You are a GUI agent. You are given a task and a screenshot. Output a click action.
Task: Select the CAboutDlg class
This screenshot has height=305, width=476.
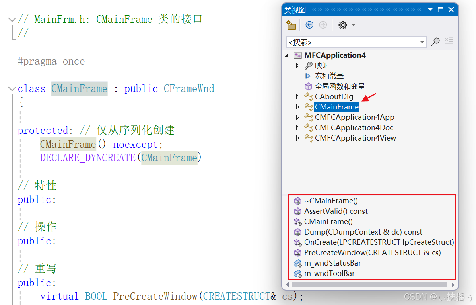coord(334,97)
